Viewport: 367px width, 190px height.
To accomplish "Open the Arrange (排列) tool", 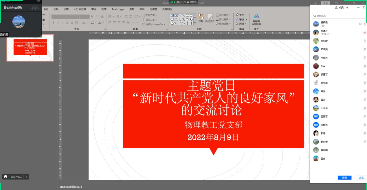I will click(201, 17).
